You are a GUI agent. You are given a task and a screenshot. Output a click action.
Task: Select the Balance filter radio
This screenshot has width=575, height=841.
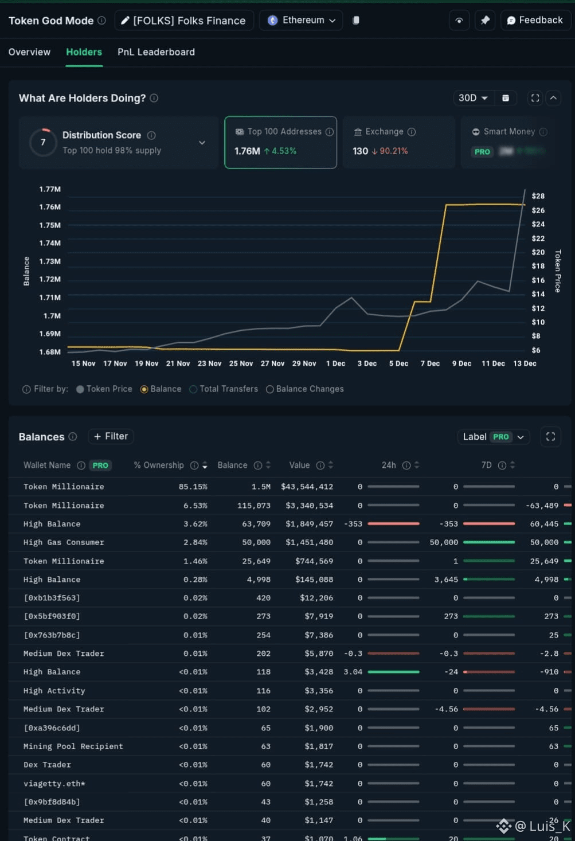click(x=144, y=389)
